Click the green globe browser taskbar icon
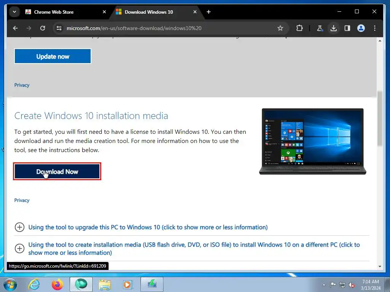 [x=81, y=284]
